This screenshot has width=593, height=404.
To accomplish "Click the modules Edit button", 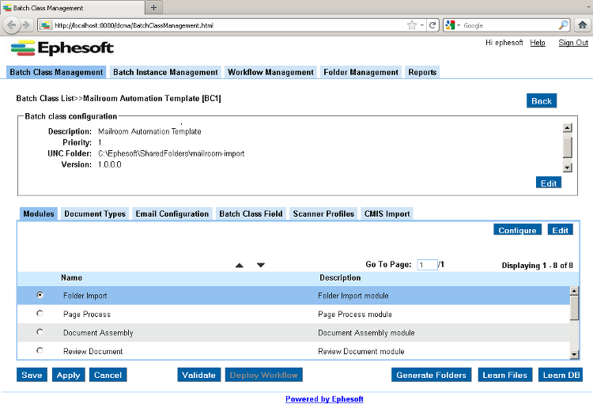I will [x=560, y=230].
